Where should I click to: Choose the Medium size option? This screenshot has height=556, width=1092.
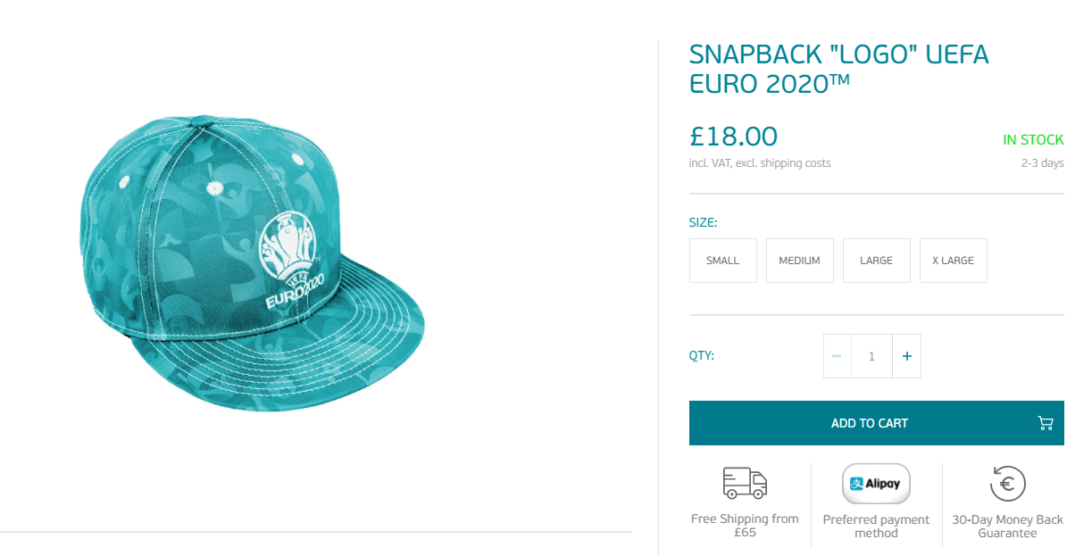click(799, 261)
